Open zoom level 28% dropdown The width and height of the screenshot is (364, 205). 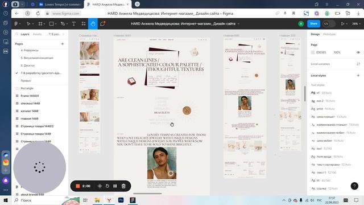[x=357, y=24]
